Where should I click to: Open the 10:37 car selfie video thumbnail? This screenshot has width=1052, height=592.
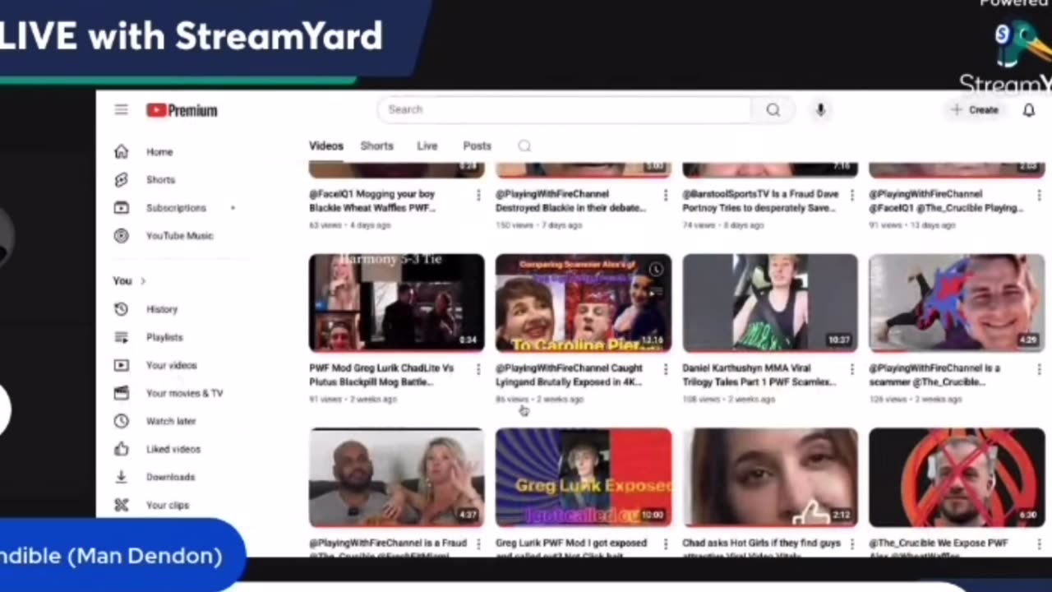tap(769, 303)
